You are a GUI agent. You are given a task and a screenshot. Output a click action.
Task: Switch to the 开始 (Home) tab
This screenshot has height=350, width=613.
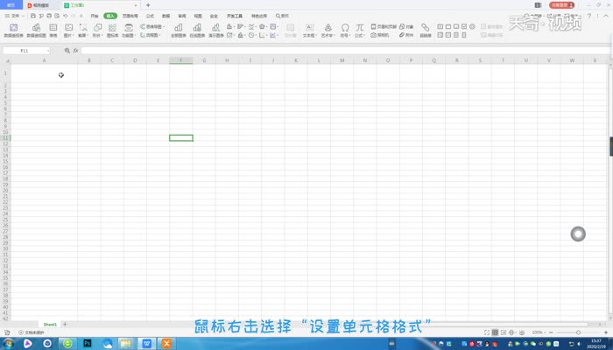(x=95, y=16)
